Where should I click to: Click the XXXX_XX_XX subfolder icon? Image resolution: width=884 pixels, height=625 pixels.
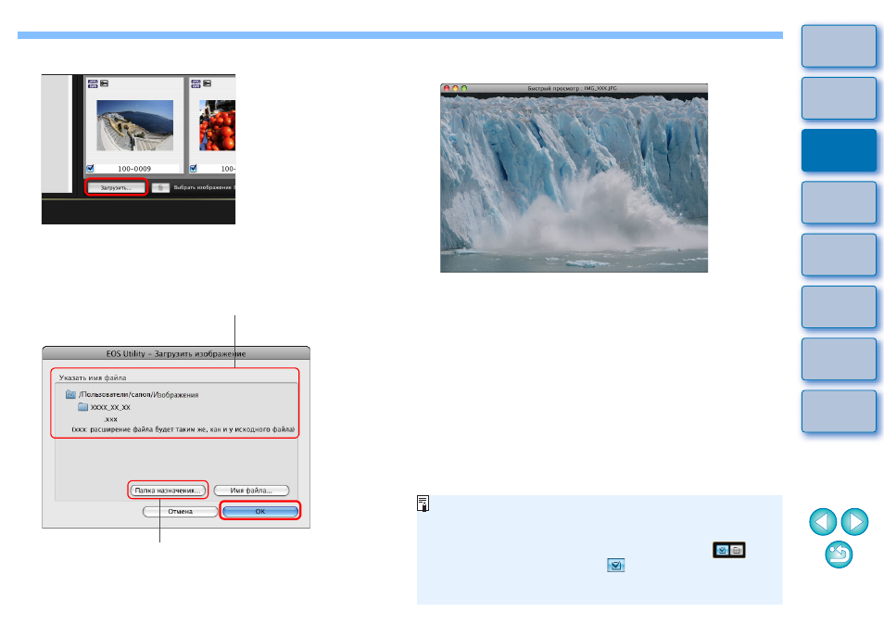coord(82,407)
